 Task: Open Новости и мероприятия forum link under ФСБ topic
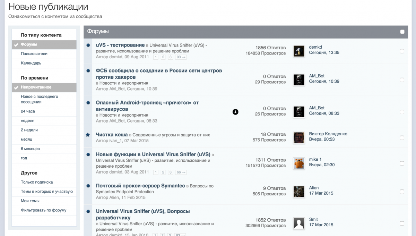[124, 83]
